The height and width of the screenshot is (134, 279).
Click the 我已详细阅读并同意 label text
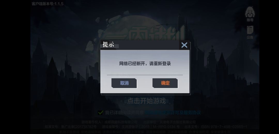pyautogui.click(x=124, y=113)
